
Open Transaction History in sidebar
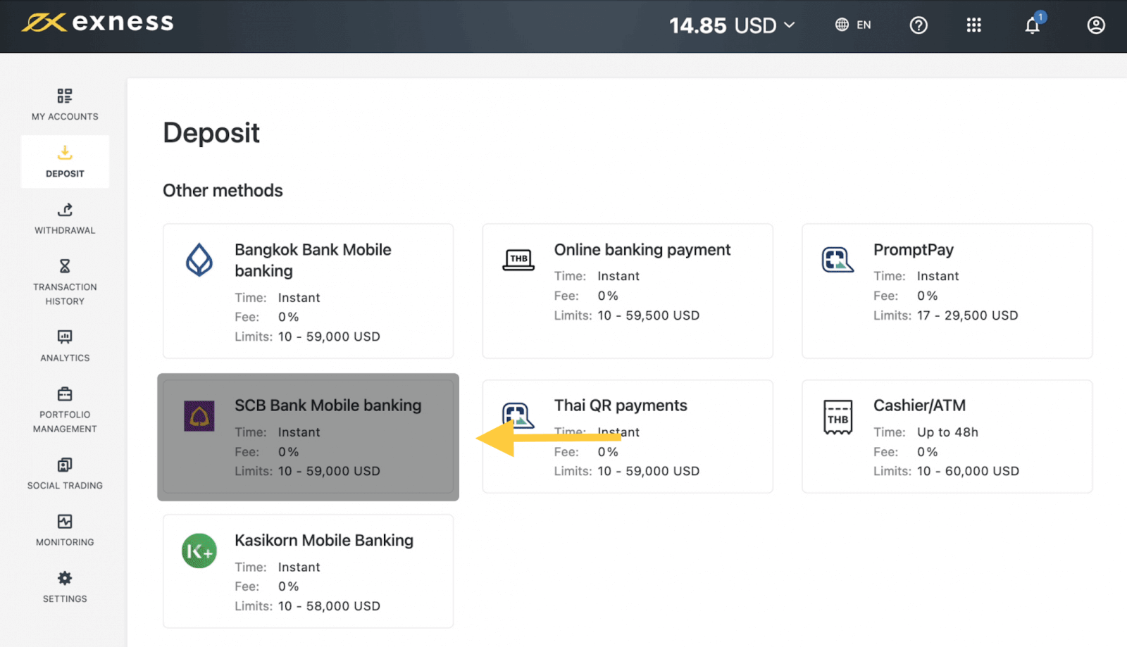point(65,283)
